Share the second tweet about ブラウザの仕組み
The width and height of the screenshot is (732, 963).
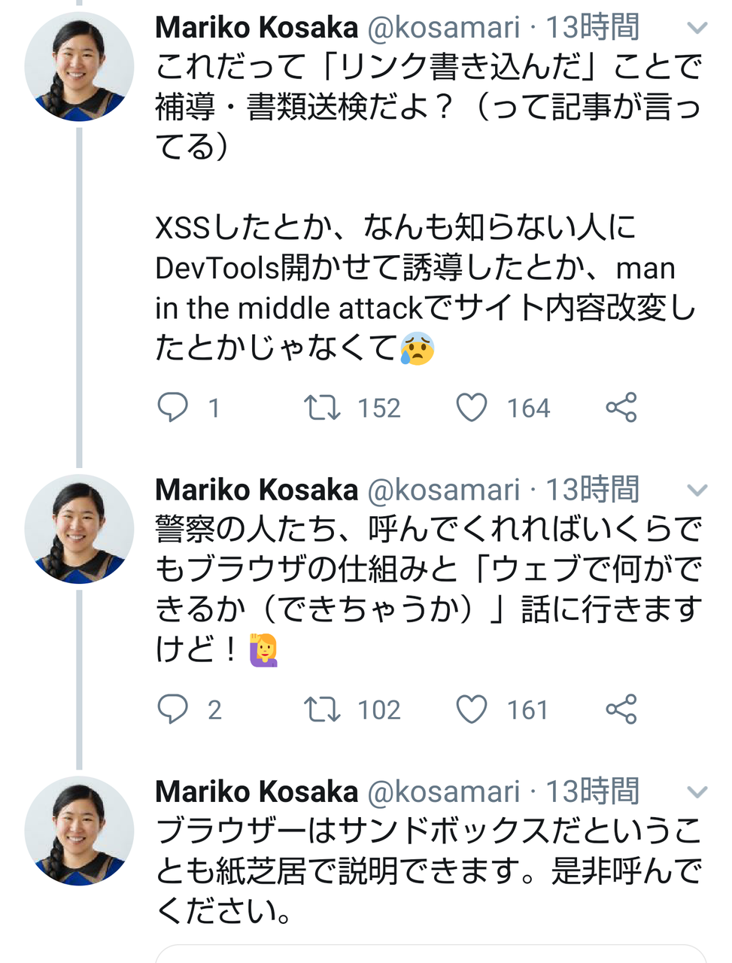pos(621,709)
